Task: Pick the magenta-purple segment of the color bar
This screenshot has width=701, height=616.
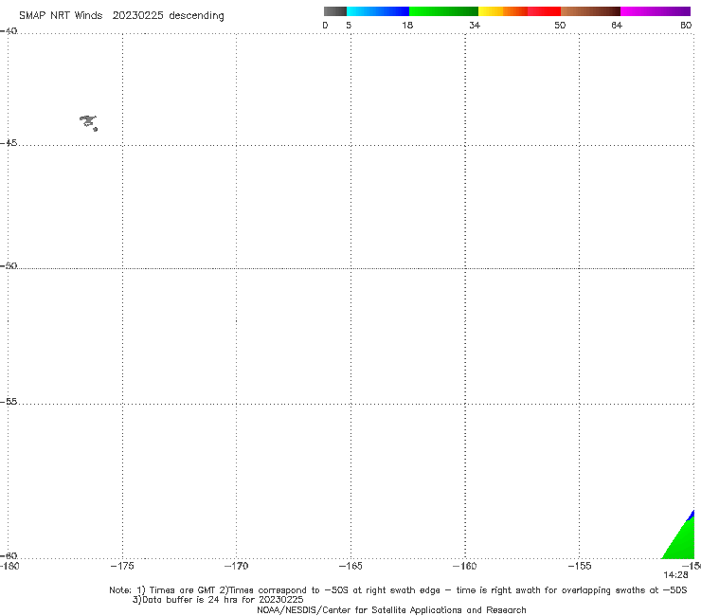Action: click(655, 11)
